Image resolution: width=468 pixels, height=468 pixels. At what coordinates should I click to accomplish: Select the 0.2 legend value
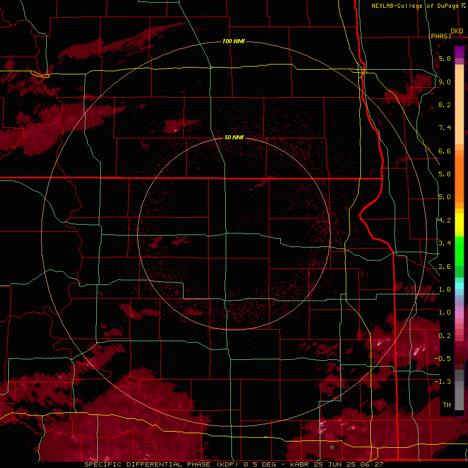(445, 336)
